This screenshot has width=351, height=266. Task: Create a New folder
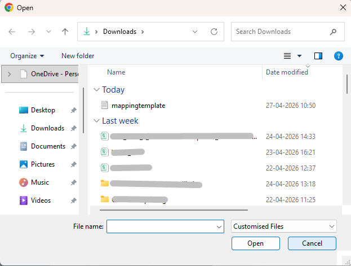78,56
